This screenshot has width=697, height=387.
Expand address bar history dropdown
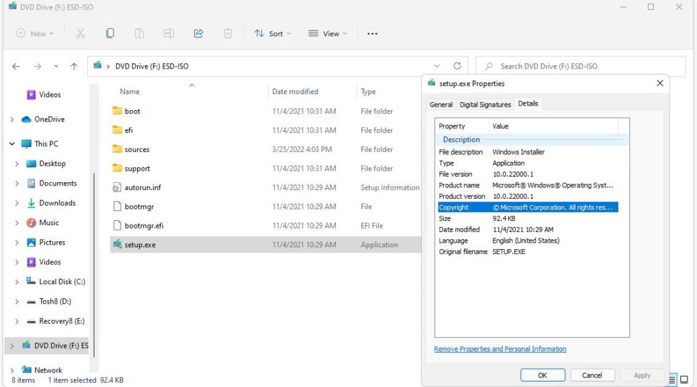pyautogui.click(x=437, y=66)
